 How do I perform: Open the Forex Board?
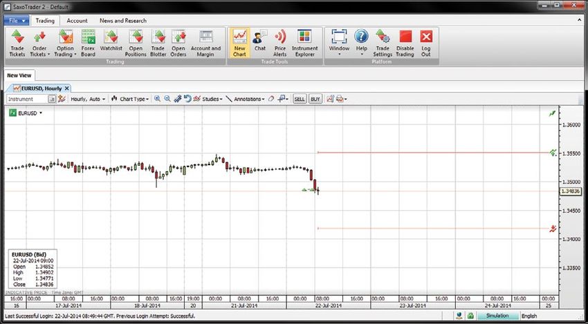pos(88,44)
